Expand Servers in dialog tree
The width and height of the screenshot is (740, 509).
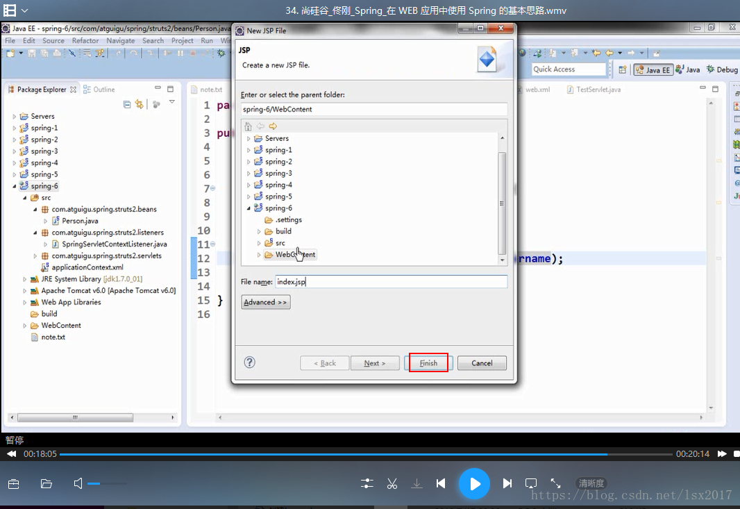[249, 138]
